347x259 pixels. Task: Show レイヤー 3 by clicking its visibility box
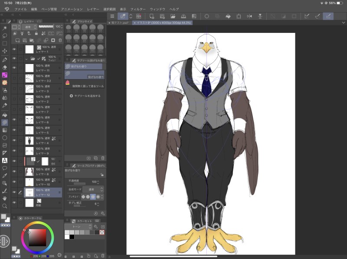pos(14,89)
